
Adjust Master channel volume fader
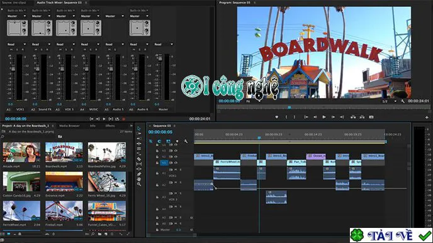(160, 58)
